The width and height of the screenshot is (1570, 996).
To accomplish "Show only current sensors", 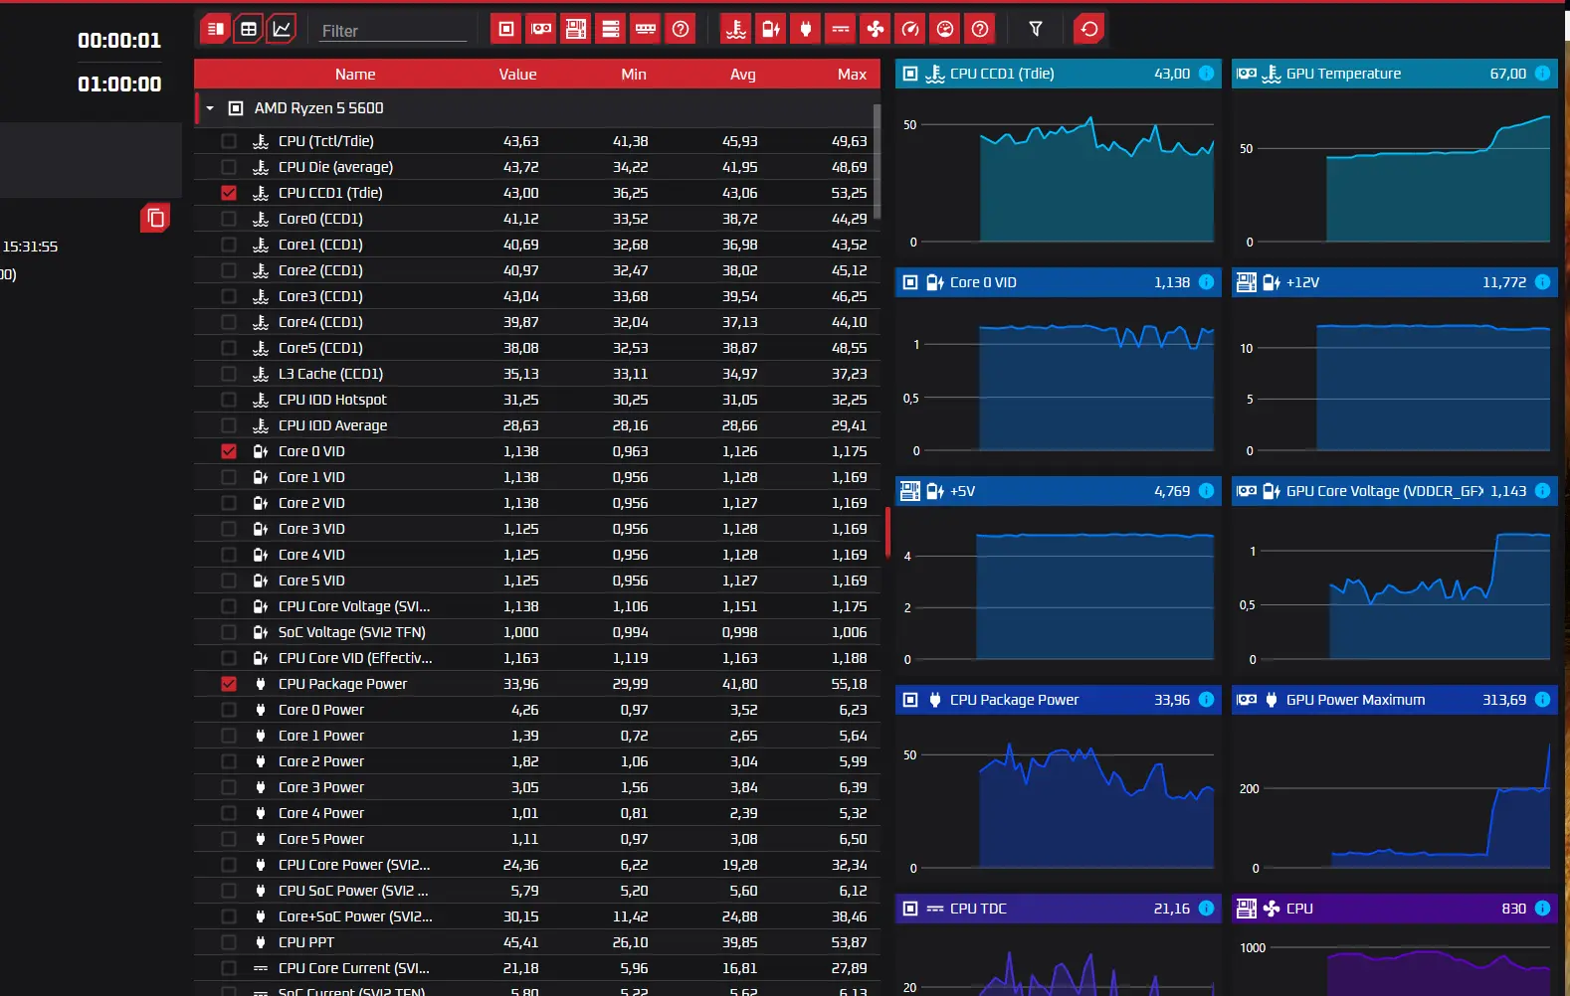I will [x=841, y=29].
